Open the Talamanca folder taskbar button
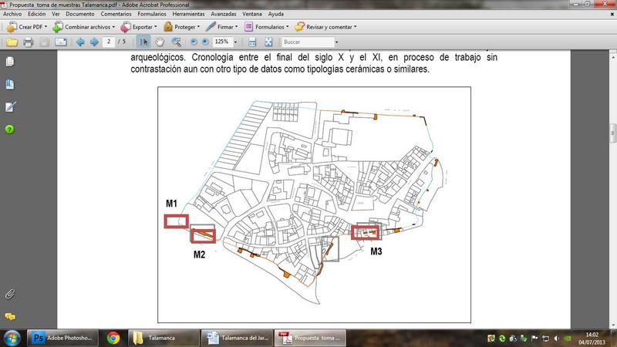 point(164,338)
